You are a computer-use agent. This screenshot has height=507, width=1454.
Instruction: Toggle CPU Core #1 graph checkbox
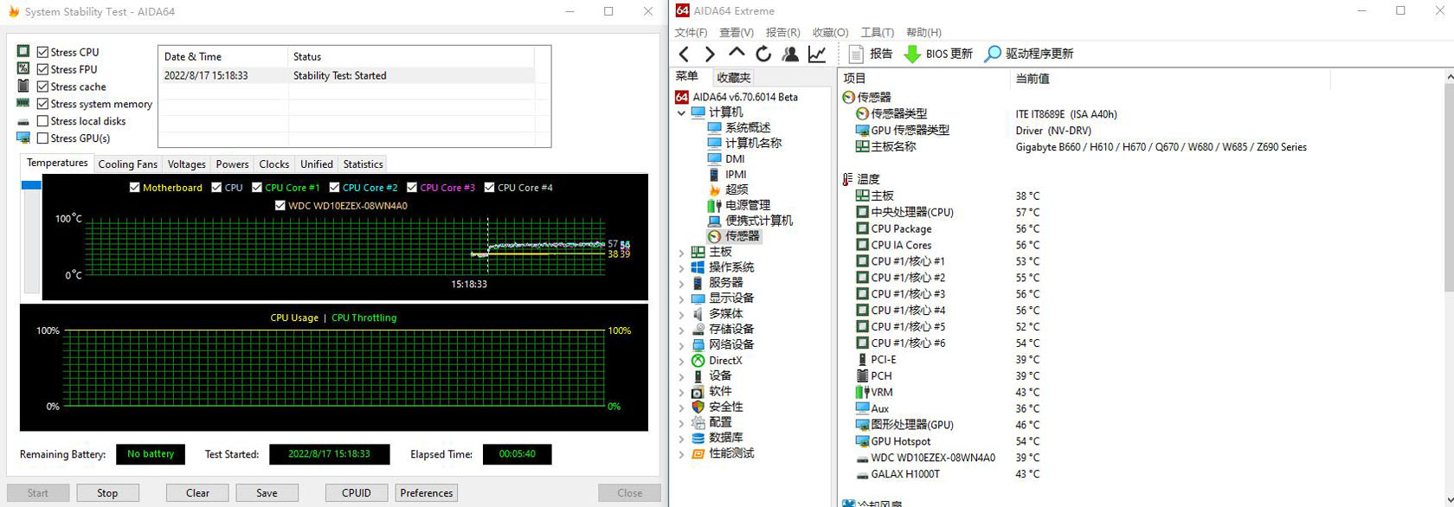(257, 188)
